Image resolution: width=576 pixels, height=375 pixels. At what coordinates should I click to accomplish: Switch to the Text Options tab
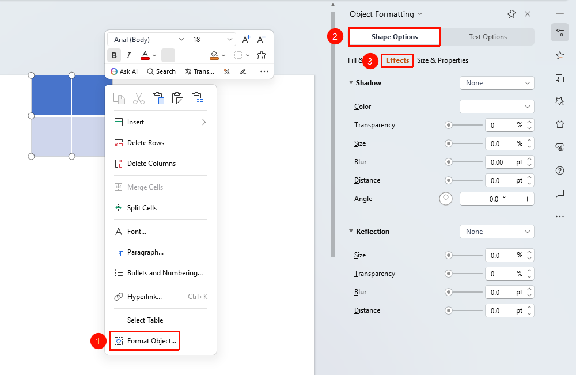pyautogui.click(x=487, y=37)
